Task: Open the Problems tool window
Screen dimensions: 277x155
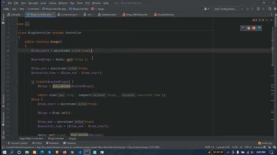Action: tap(52, 143)
